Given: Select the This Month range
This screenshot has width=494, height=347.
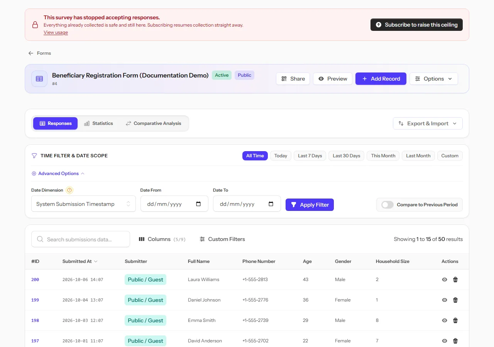Looking at the screenshot, I should 383,156.
